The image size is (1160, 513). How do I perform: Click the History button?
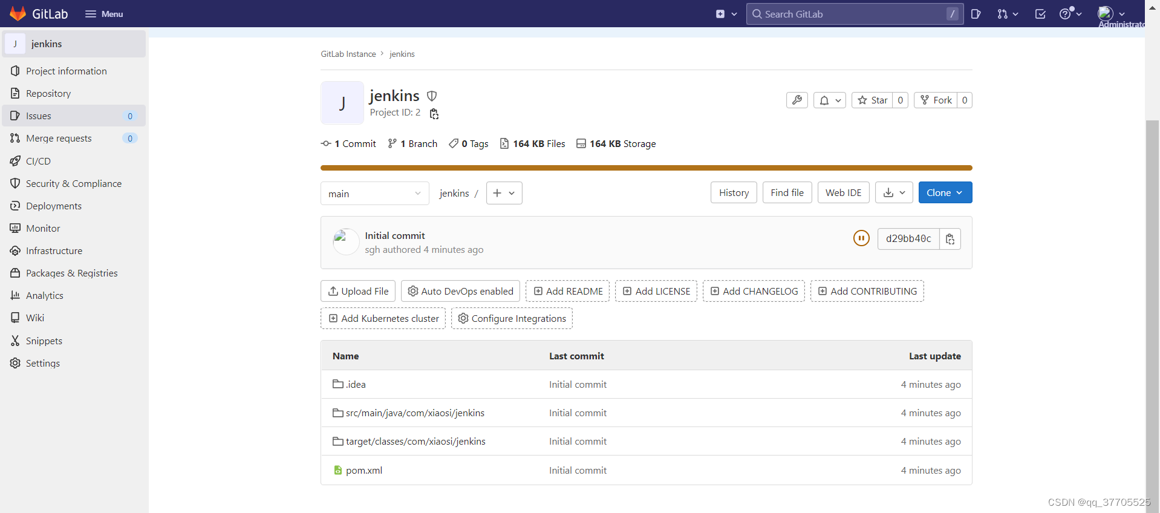click(x=734, y=192)
